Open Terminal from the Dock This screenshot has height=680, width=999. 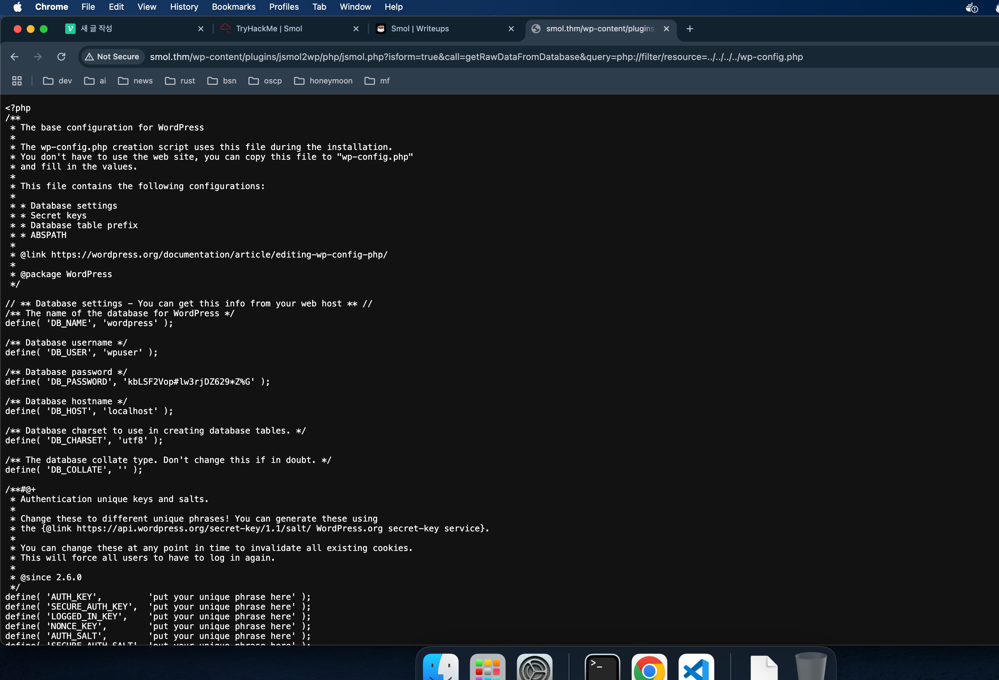point(602,667)
